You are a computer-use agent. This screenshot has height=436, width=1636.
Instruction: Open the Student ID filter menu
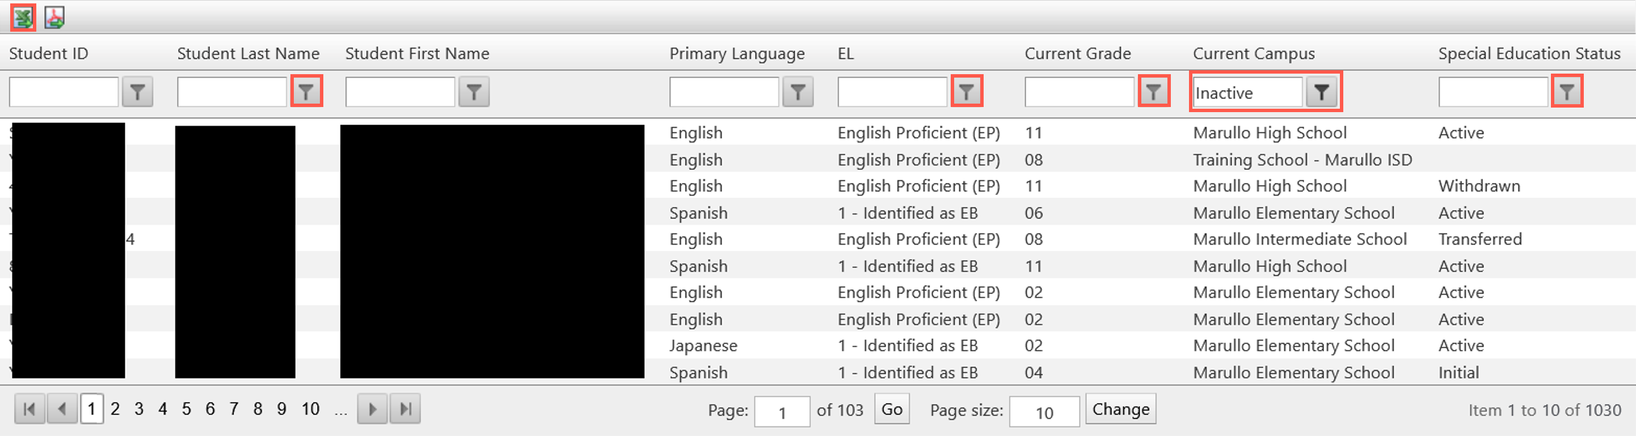[x=137, y=92]
